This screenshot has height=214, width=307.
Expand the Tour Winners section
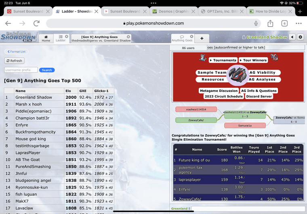(253, 60)
